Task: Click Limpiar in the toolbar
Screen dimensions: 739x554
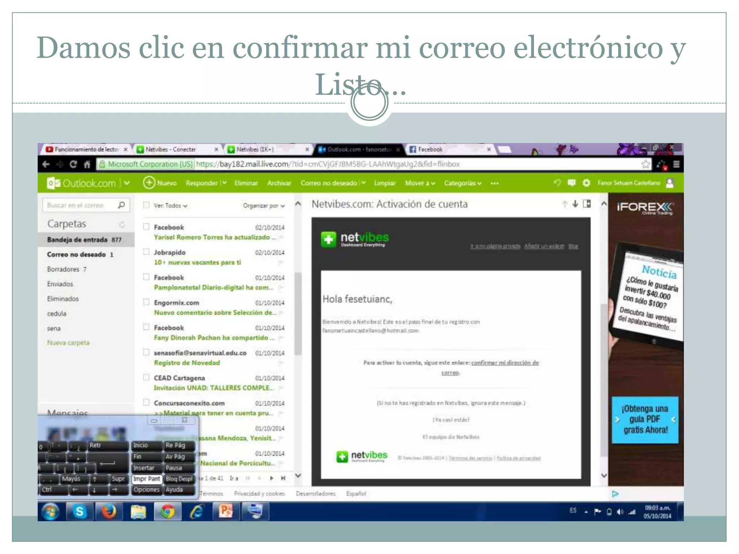Action: point(385,183)
